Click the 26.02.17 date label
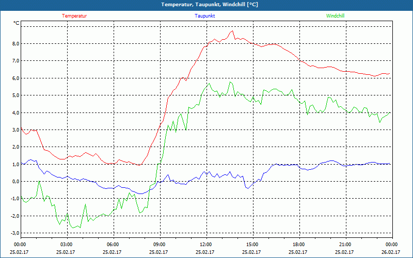The height and width of the screenshot is (258, 413). pos(391,252)
